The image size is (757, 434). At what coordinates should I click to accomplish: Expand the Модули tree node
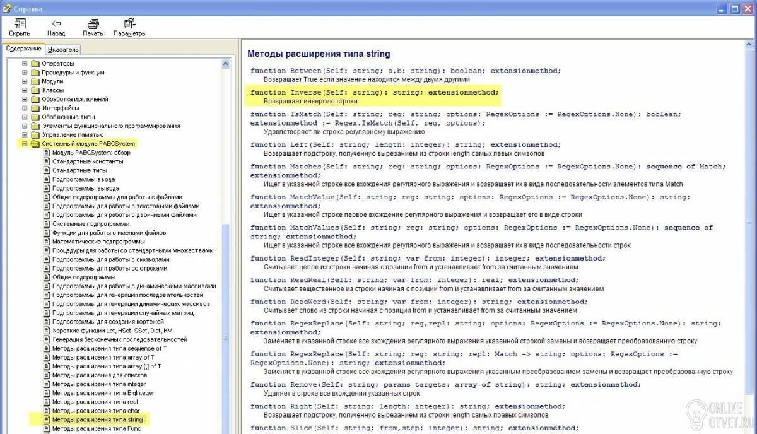pyautogui.click(x=25, y=81)
